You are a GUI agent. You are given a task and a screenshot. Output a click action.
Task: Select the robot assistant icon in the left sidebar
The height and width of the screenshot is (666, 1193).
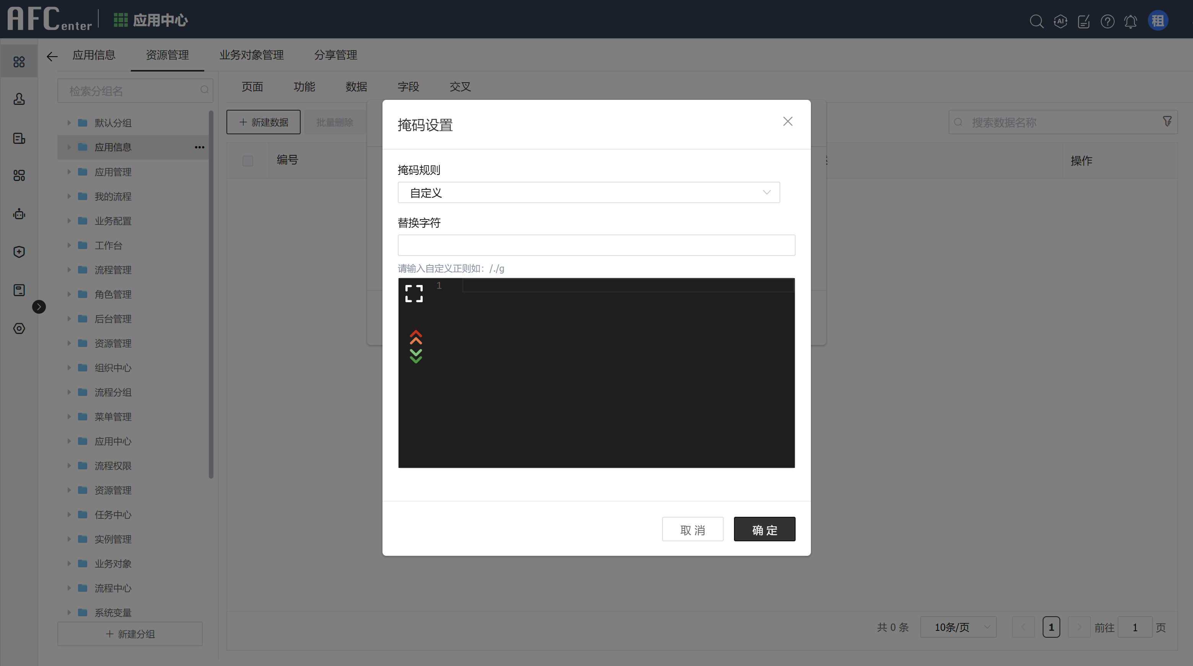point(18,214)
